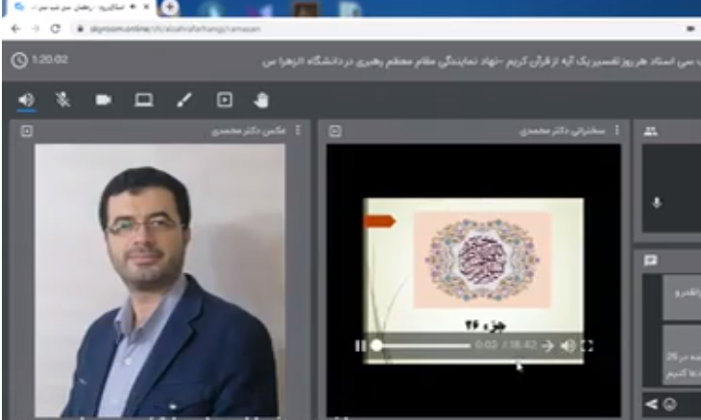
Task: Mute the video player volume
Action: (568, 346)
